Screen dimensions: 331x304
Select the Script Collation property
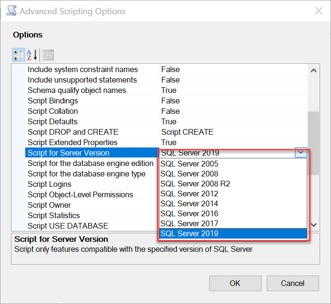[x=92, y=111]
